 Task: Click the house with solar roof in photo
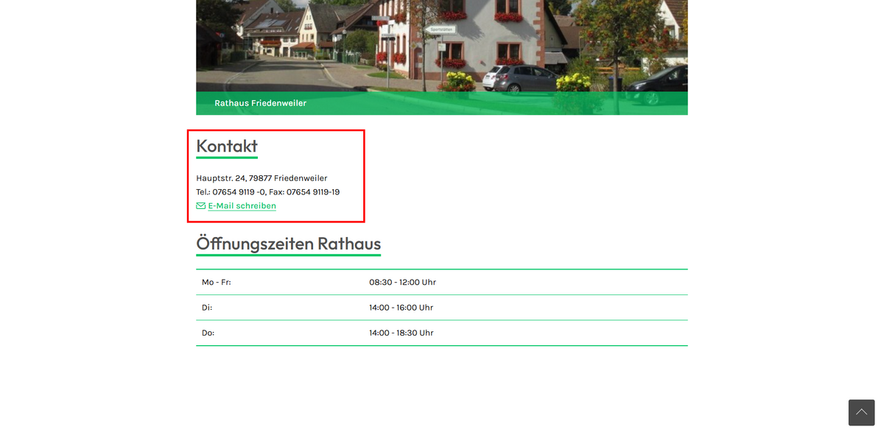click(273, 33)
